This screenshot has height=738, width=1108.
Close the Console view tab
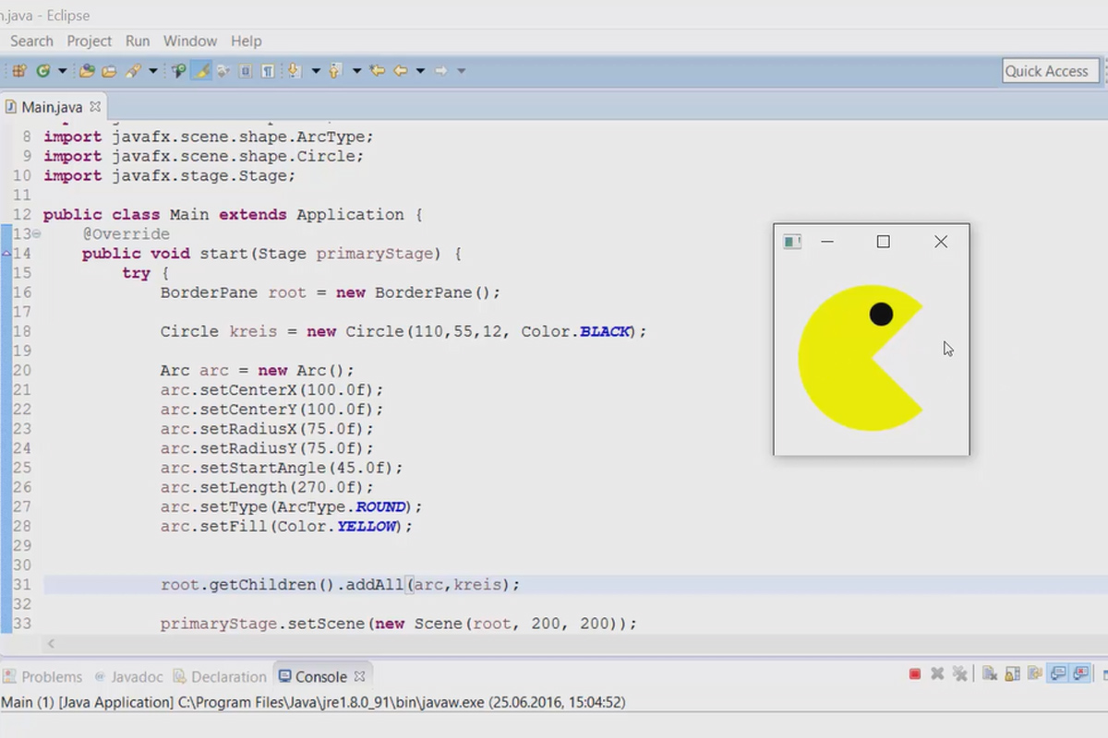click(361, 676)
